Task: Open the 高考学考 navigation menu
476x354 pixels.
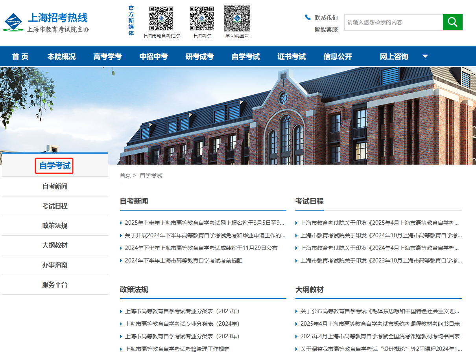Action: pyautogui.click(x=107, y=56)
